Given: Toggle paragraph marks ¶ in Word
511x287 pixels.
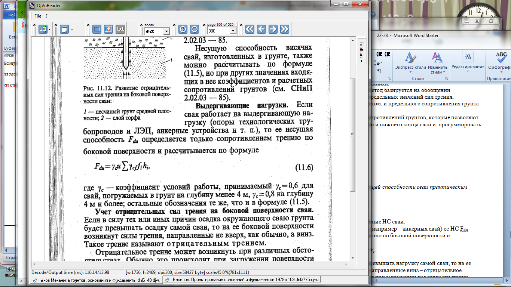Looking at the screenshot, I should pyautogui.click(x=379, y=71).
